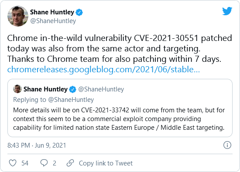The width and height of the screenshot is (240, 172).
Task: Click @ShaneHuntley in Replying to line
Action: (71, 100)
